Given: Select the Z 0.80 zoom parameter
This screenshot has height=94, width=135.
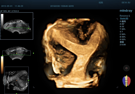Looking at the screenshot, I should 123,45.
